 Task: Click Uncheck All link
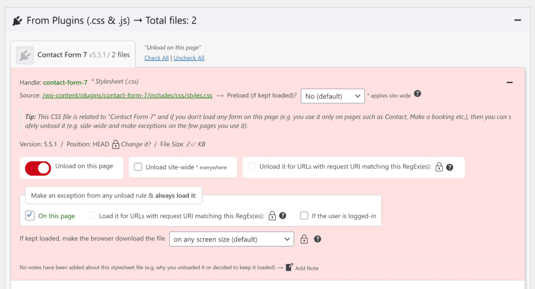click(189, 58)
